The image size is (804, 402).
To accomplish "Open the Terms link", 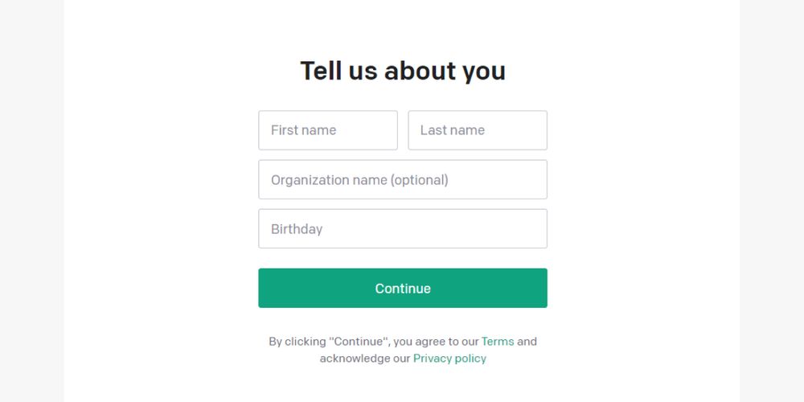I will coord(497,341).
